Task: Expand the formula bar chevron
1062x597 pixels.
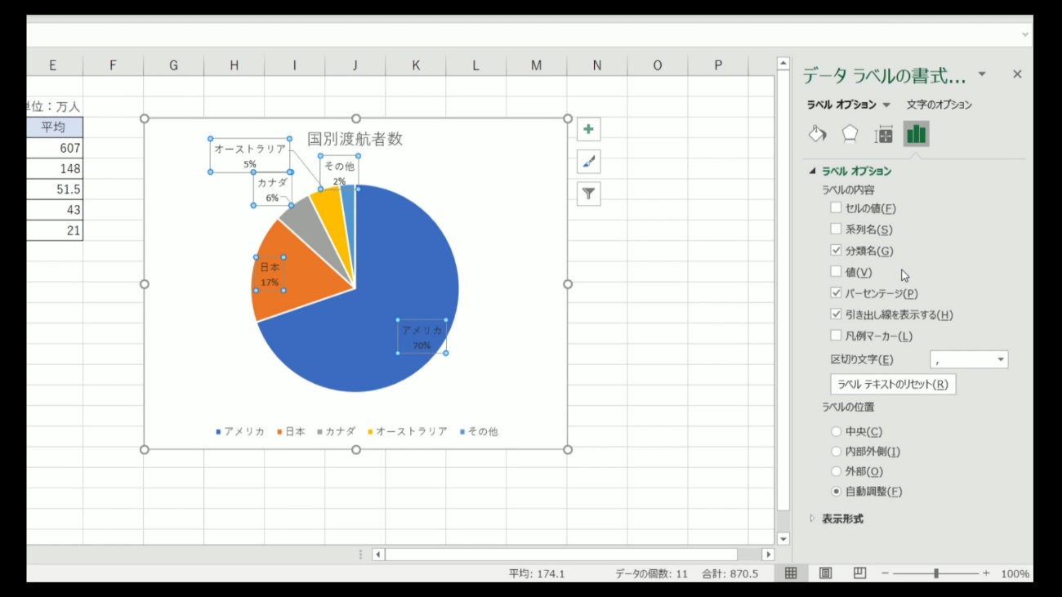Action: [1025, 35]
